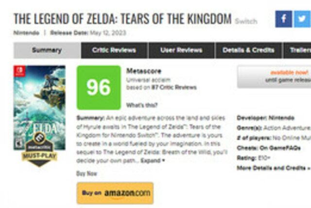Image resolution: width=311 pixels, height=208 pixels.
Task: Open the Trailers tab
Action: click(x=299, y=50)
